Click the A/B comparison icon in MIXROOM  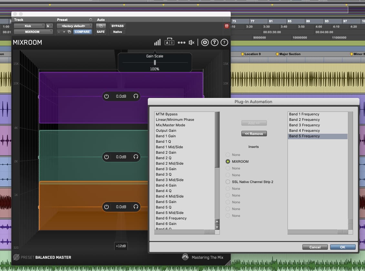[169, 42]
